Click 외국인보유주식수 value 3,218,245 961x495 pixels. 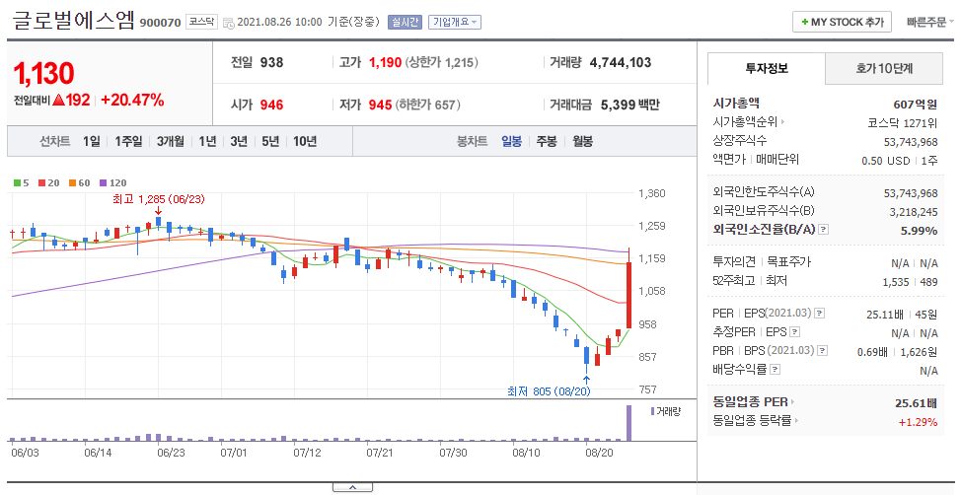pos(914,212)
